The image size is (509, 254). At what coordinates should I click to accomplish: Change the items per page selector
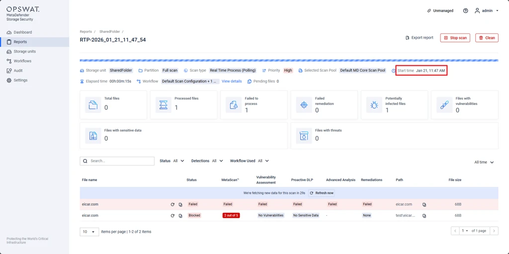(x=89, y=232)
